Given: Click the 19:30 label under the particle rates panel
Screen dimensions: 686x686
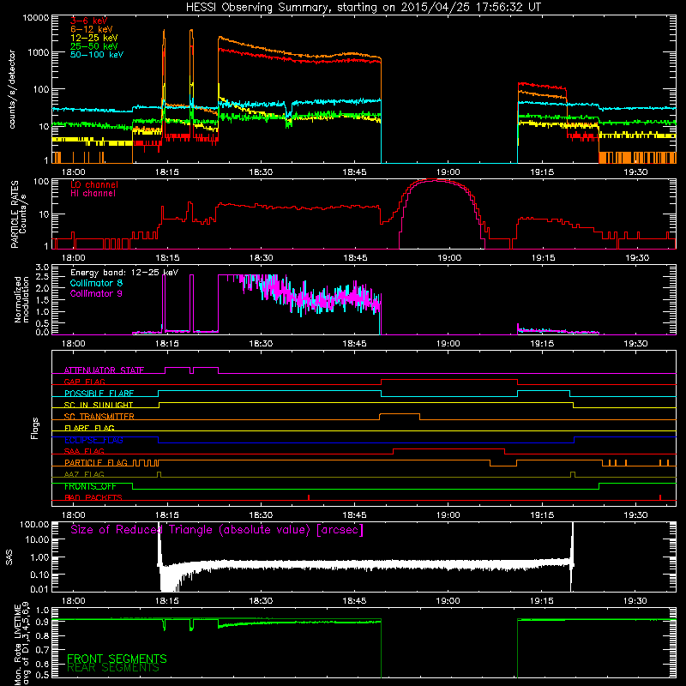Looking at the screenshot, I should (636, 258).
